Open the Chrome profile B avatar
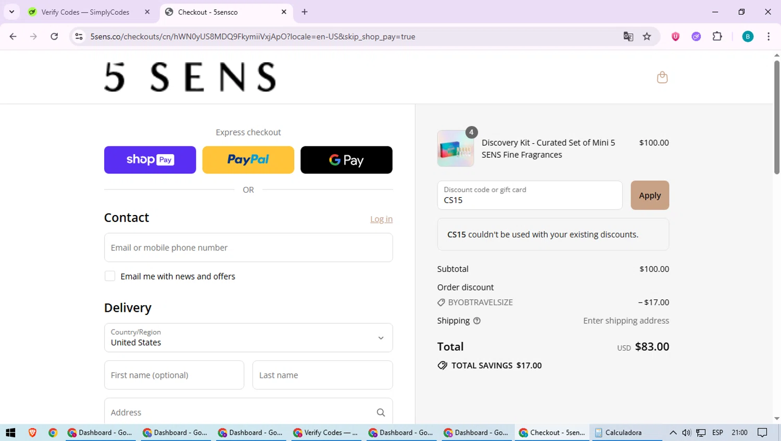The width and height of the screenshot is (781, 441). click(x=748, y=36)
